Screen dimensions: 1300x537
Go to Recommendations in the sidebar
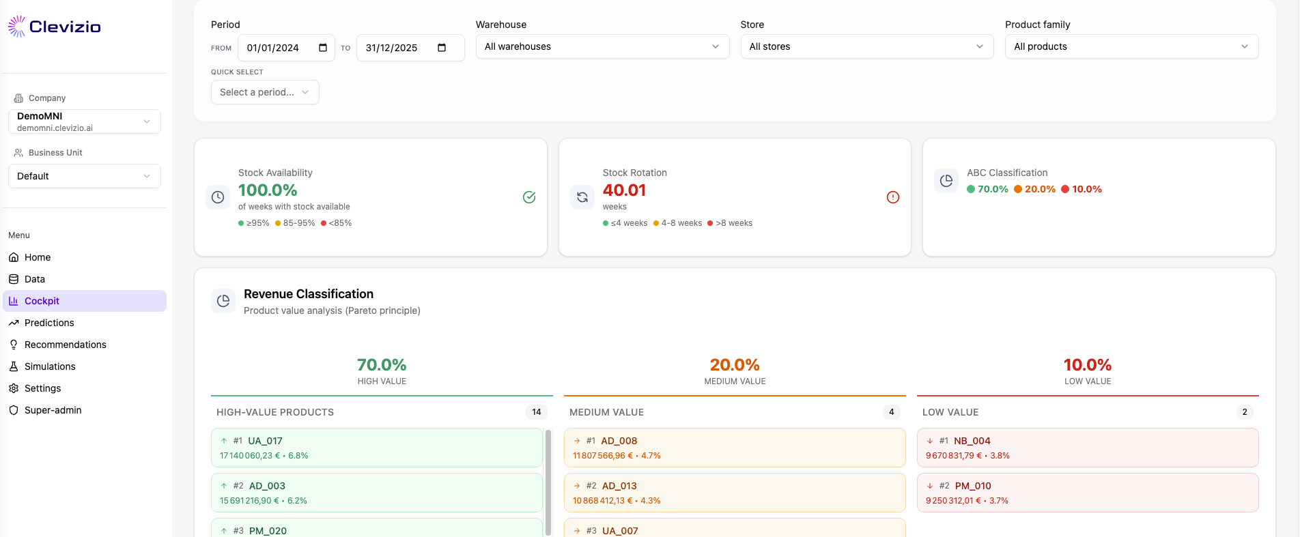[x=66, y=345]
